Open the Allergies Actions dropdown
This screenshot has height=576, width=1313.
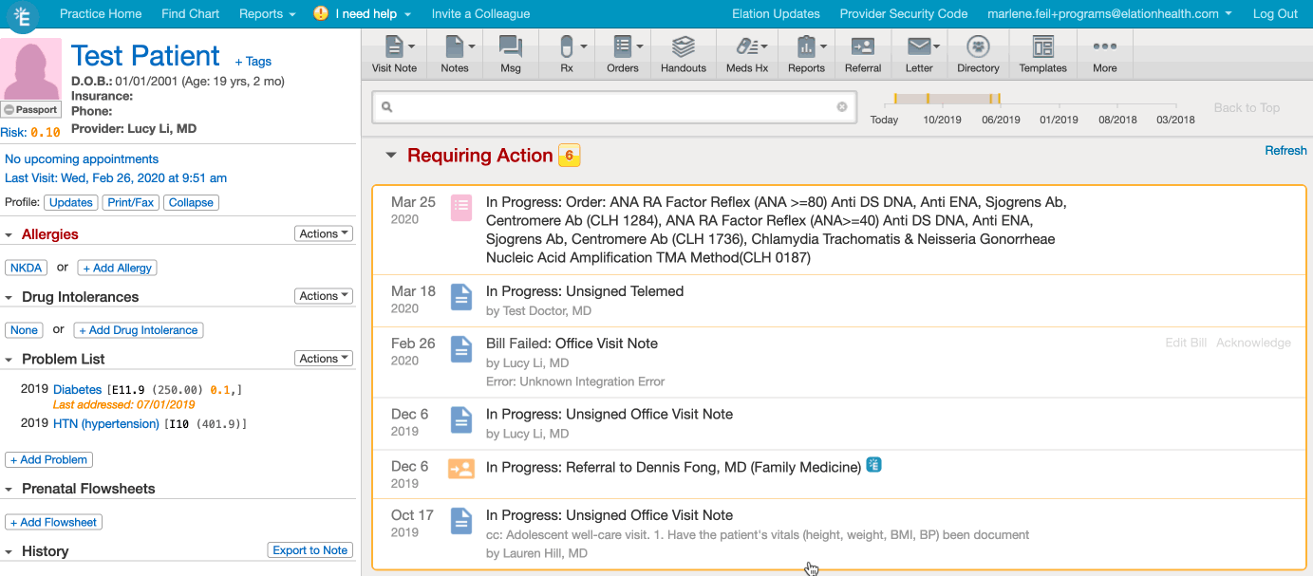tap(324, 233)
